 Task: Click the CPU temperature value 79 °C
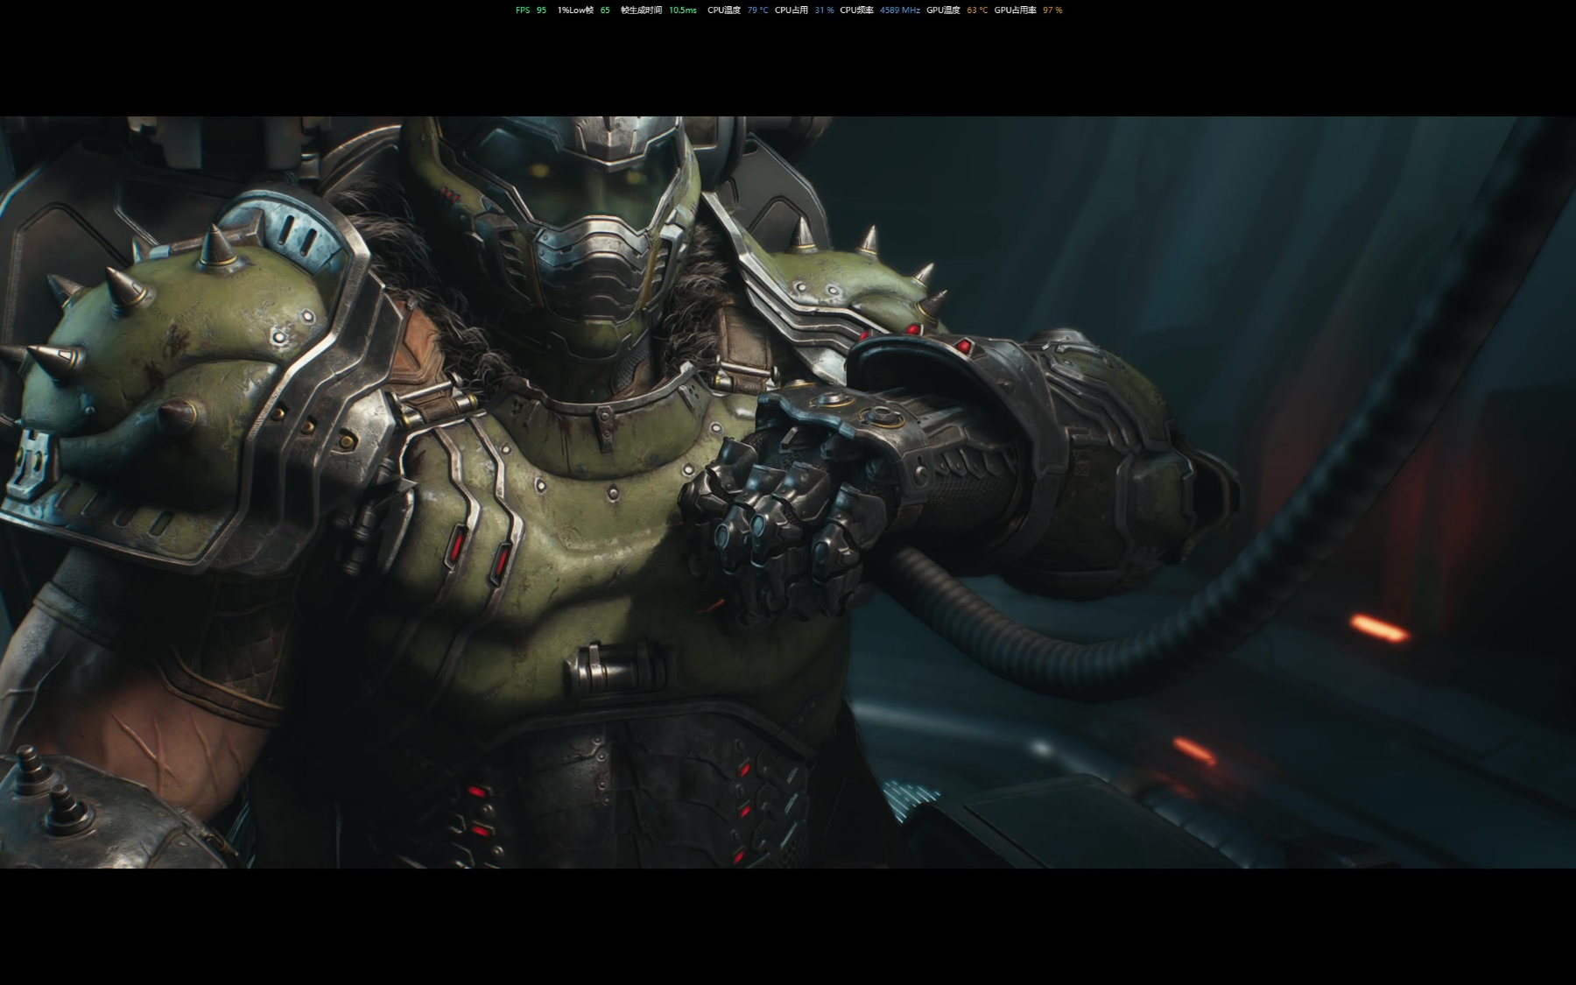click(x=758, y=11)
